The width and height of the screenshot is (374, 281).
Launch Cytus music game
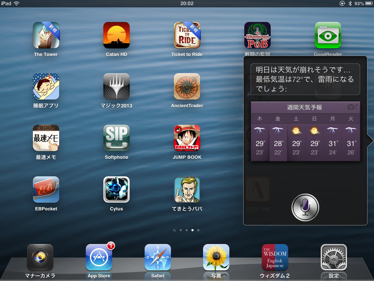(117, 190)
